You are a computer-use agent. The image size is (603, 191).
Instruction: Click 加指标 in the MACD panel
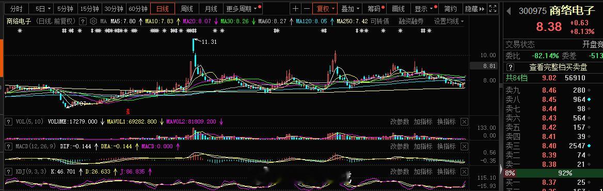[423, 146]
